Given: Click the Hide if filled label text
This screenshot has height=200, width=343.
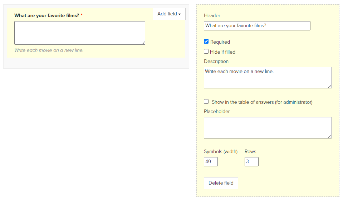Looking at the screenshot, I should tap(223, 52).
